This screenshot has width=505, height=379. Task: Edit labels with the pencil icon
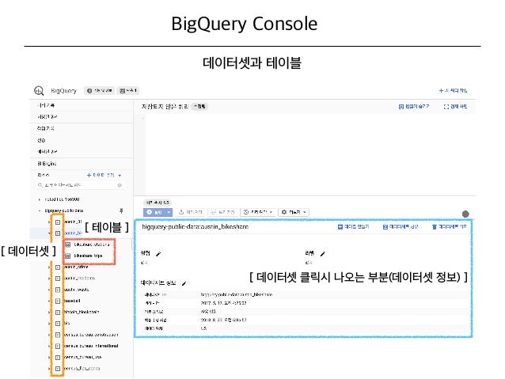323,254
